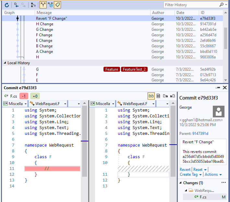Select the inline diff view icon

[158, 96]
